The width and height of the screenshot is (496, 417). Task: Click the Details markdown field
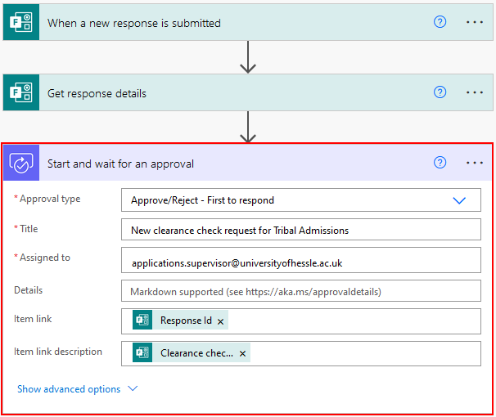tap(301, 290)
